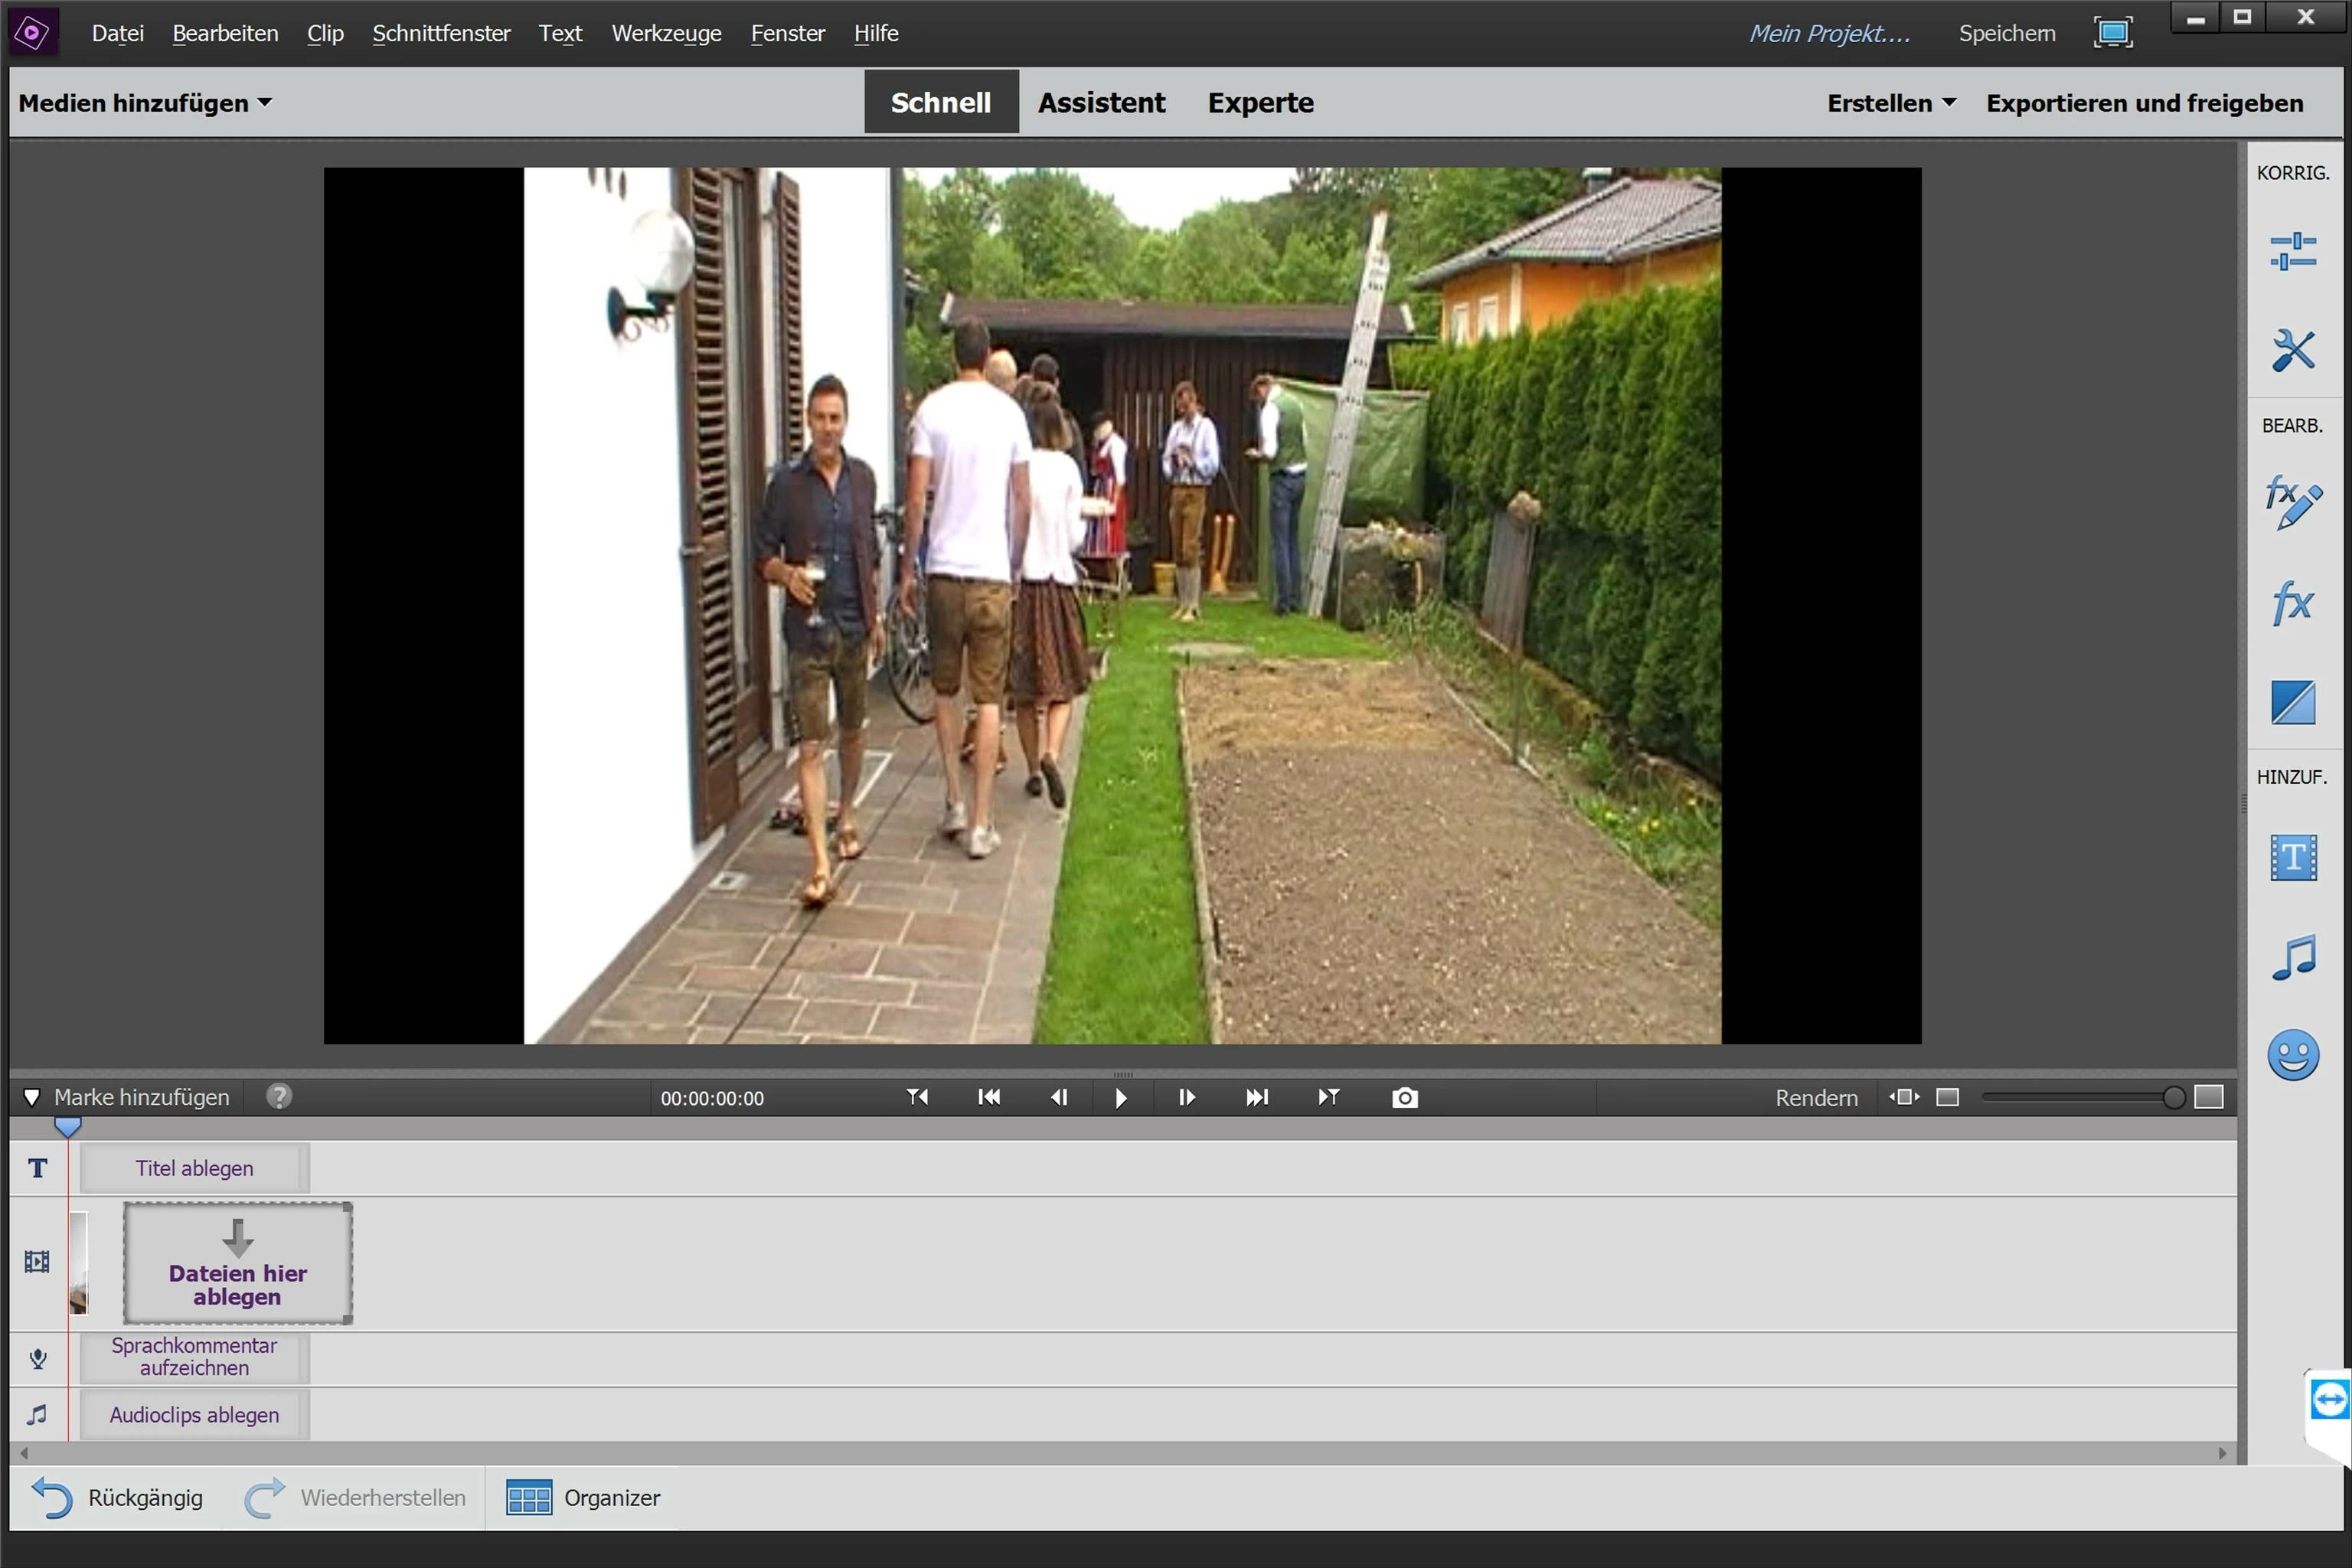Open the Titles and Text panel
The height and width of the screenshot is (1568, 2352).
(2292, 858)
